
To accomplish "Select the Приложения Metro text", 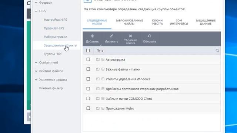I will pos(120,109).
